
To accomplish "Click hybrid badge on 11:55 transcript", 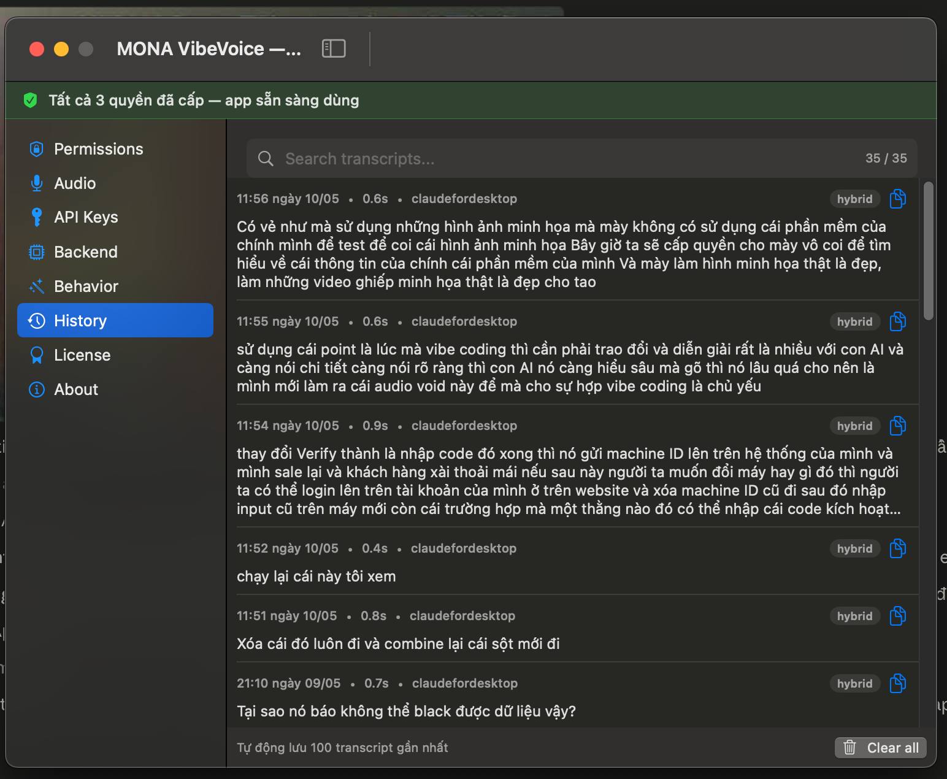I will (x=855, y=321).
